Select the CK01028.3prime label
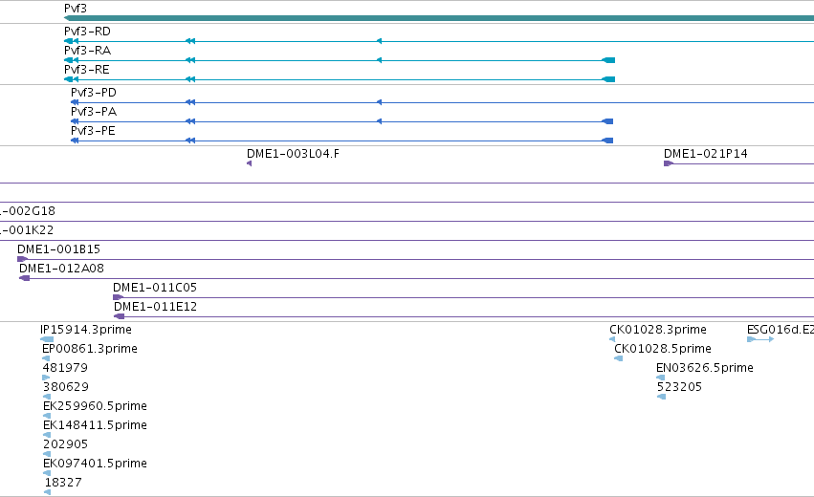The image size is (814, 497). coord(658,330)
